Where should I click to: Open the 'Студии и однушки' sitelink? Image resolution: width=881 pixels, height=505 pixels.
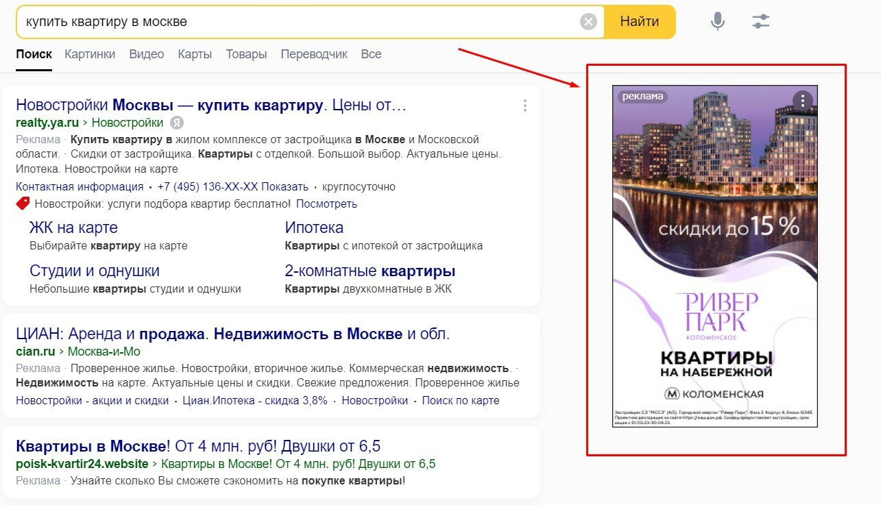95,271
